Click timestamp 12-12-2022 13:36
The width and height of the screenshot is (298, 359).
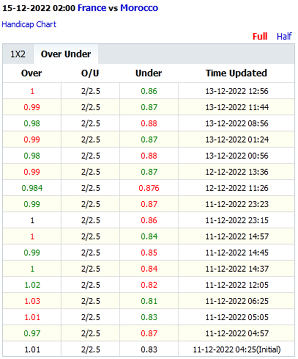(x=237, y=172)
